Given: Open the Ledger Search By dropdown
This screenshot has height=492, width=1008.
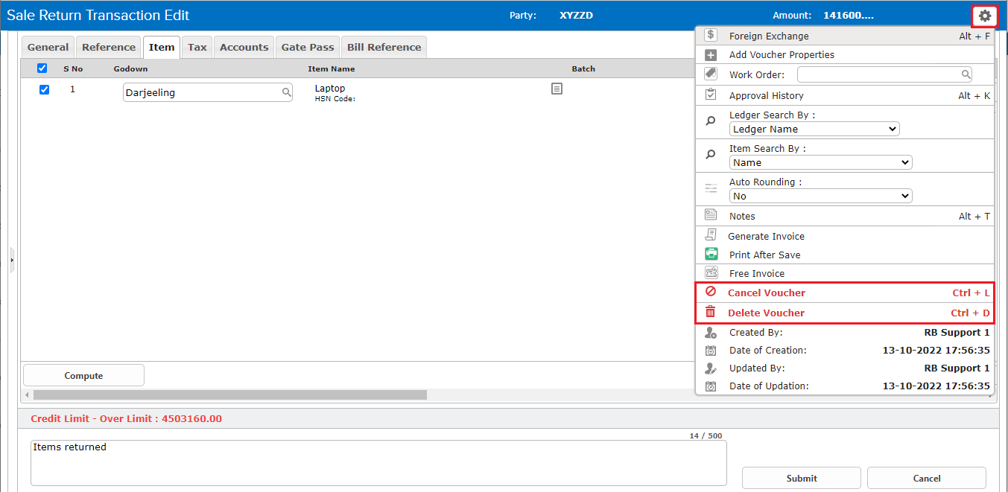Looking at the screenshot, I should pyautogui.click(x=814, y=130).
